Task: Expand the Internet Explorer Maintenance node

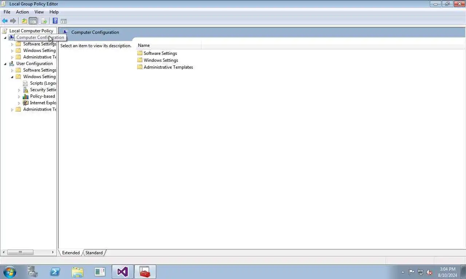Action: pyautogui.click(x=19, y=103)
